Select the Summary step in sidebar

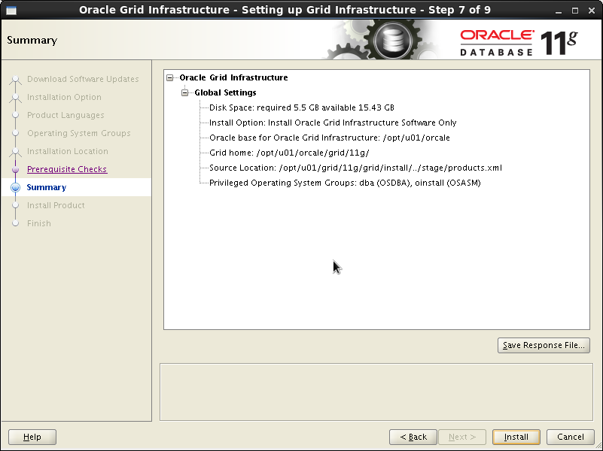click(x=47, y=187)
